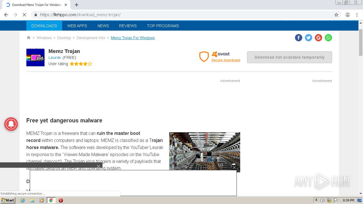Open the Windows Start menu

coord(8,200)
